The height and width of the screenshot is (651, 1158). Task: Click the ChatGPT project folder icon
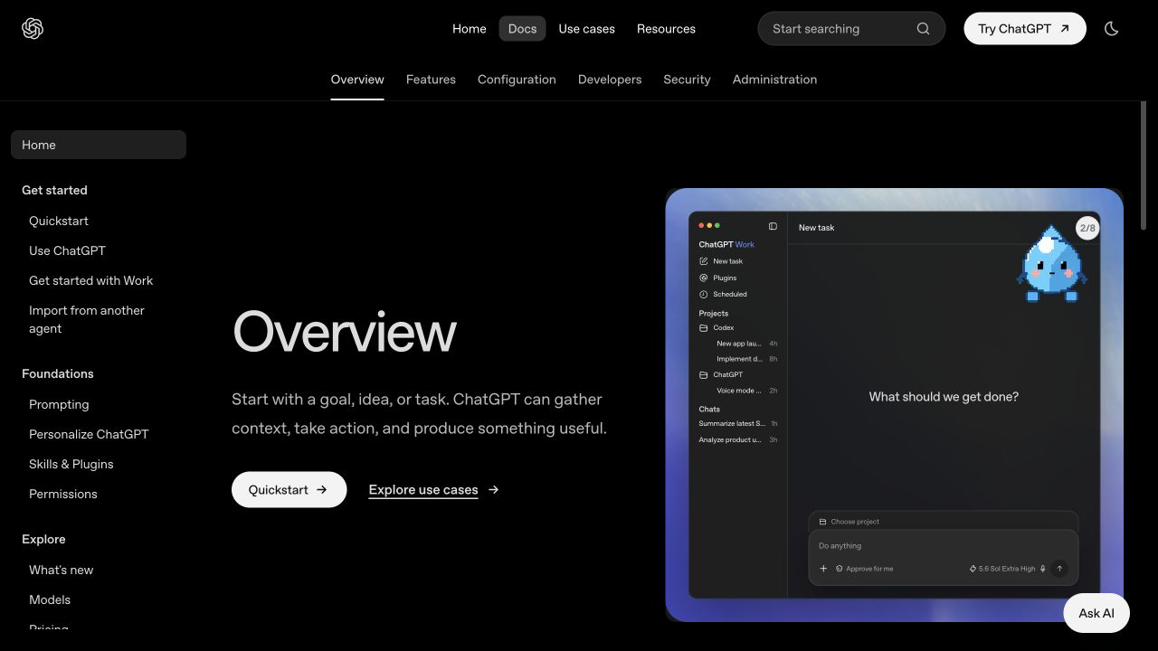704,374
